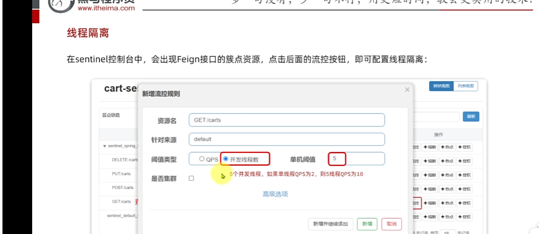
Task: Click the 资源名 field containing GET:/carts
Action: (x=286, y=120)
